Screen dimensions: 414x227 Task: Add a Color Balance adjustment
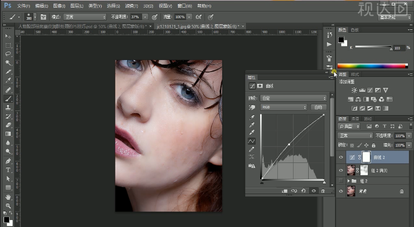coord(358,99)
